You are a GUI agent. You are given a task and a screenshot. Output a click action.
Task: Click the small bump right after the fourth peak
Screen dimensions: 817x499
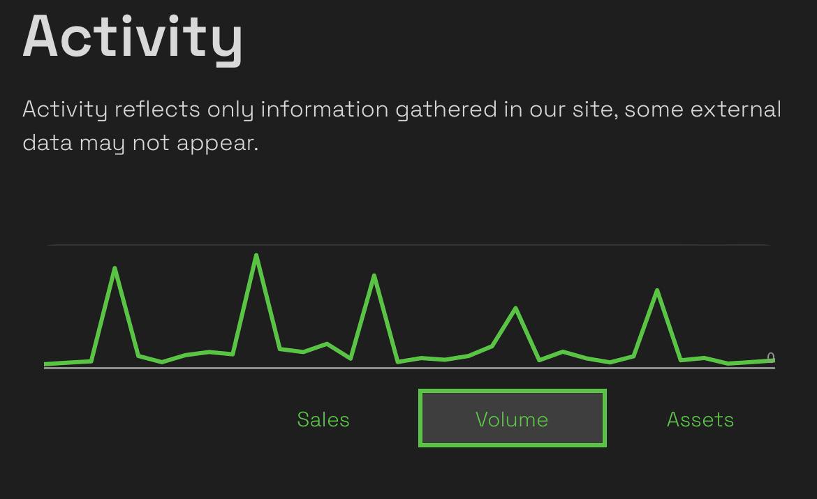point(563,352)
